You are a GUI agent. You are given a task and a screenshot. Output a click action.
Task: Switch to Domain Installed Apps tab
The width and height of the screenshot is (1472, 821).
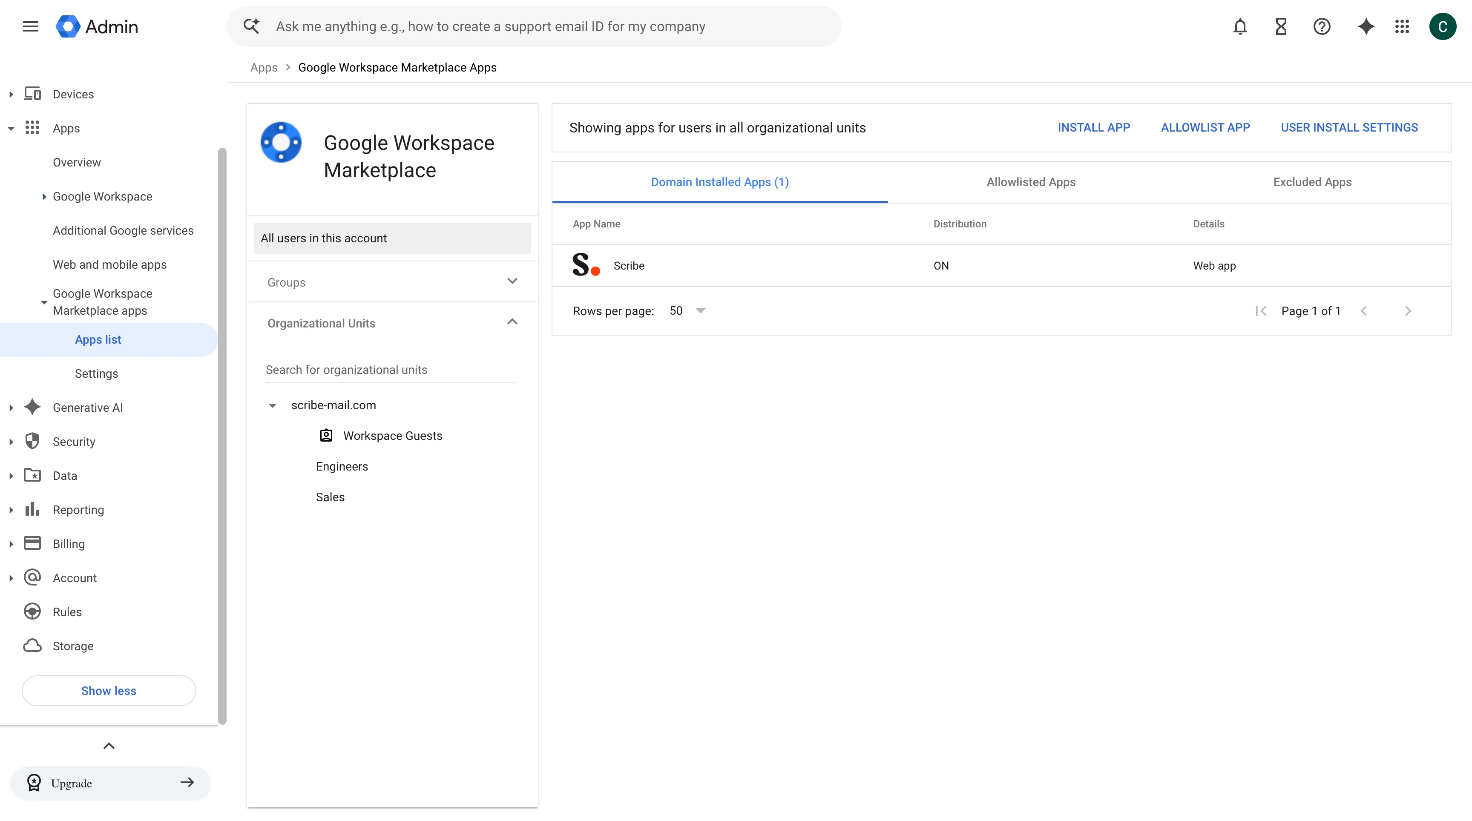tap(719, 182)
